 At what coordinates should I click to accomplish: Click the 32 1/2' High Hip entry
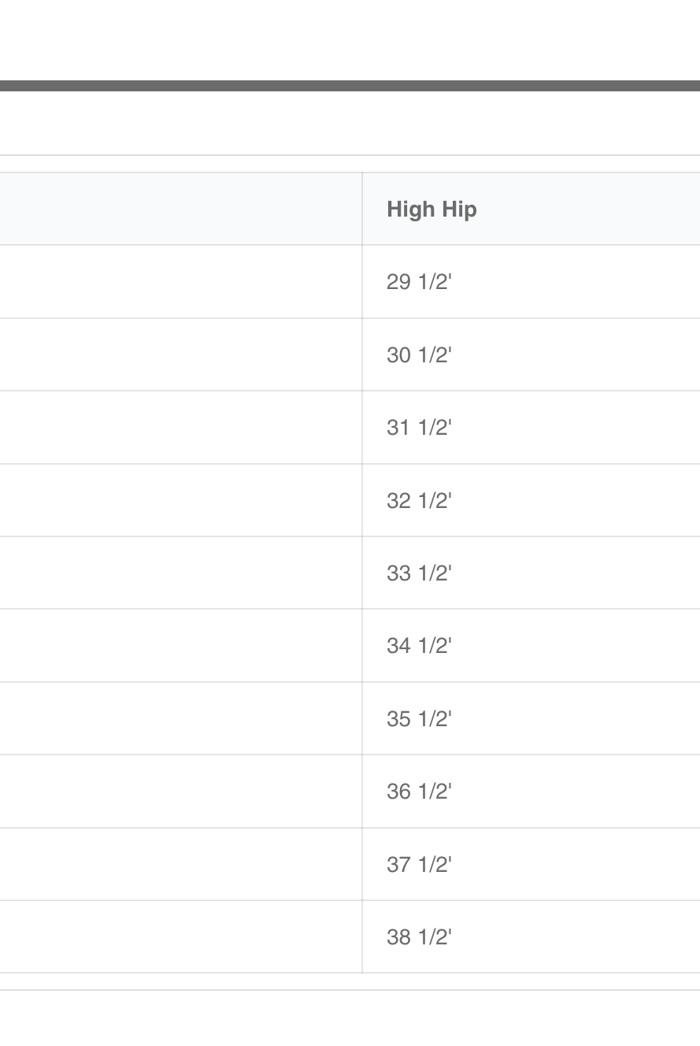pos(419,501)
